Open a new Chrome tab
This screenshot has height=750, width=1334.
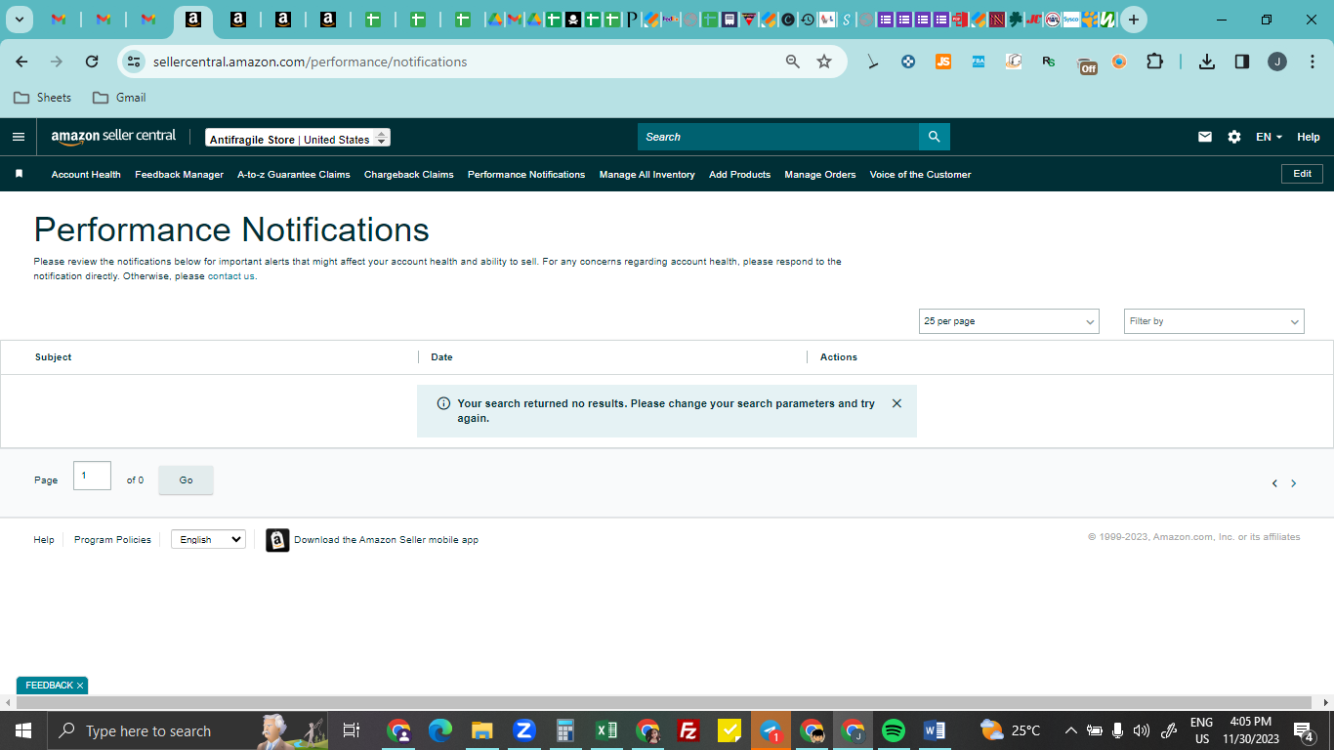coord(1134,20)
